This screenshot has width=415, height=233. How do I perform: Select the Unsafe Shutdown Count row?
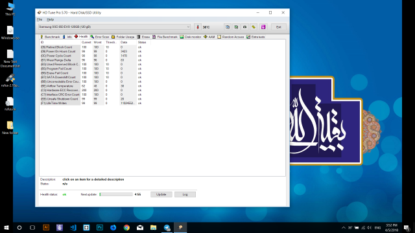(91, 99)
